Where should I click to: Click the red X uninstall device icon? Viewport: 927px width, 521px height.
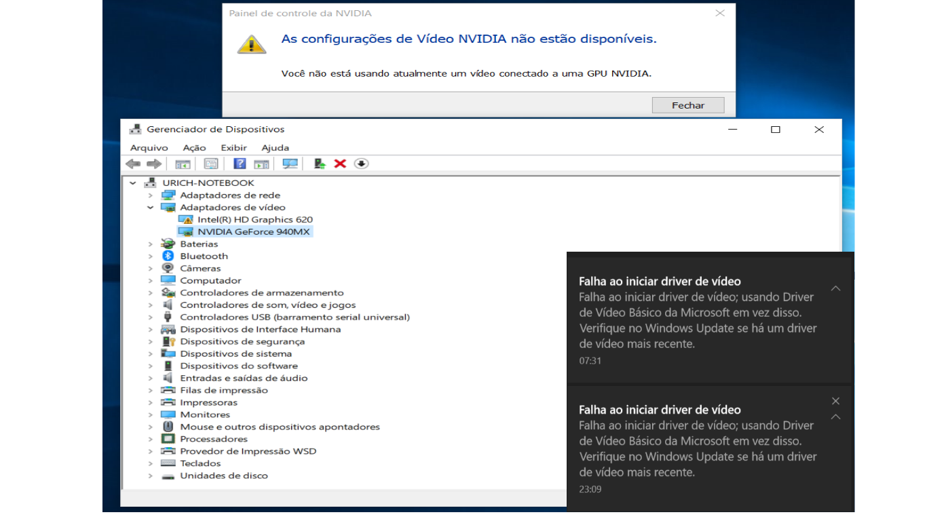(341, 163)
